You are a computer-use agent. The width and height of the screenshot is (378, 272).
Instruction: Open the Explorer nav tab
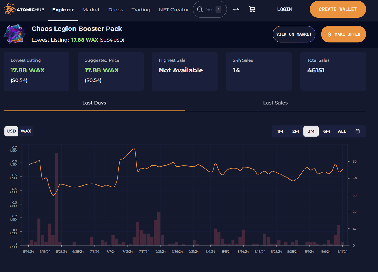tap(63, 10)
